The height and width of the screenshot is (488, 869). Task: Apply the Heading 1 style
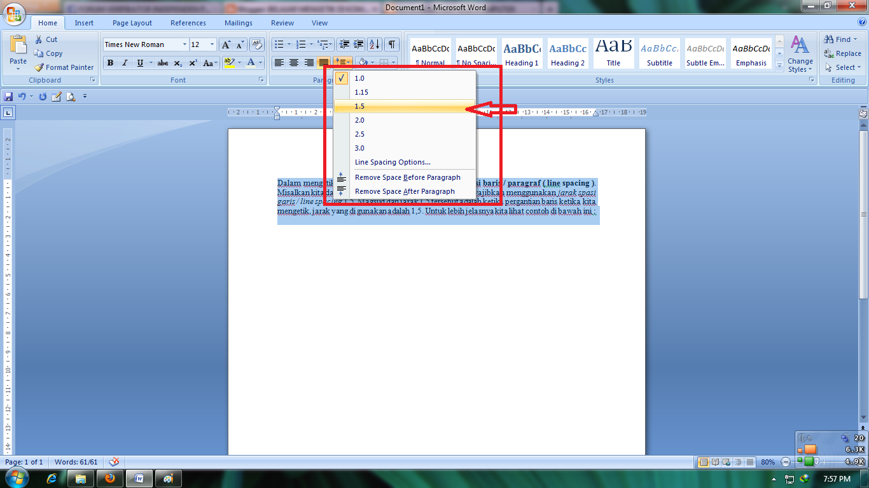(522, 53)
